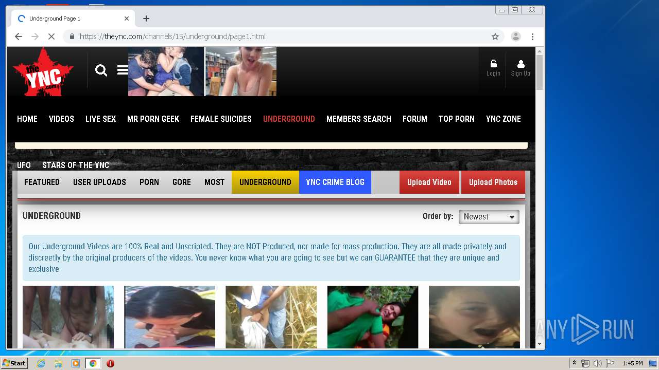659x370 pixels.
Task: Open the YNC CRIME BLOG tab
Action: click(335, 182)
